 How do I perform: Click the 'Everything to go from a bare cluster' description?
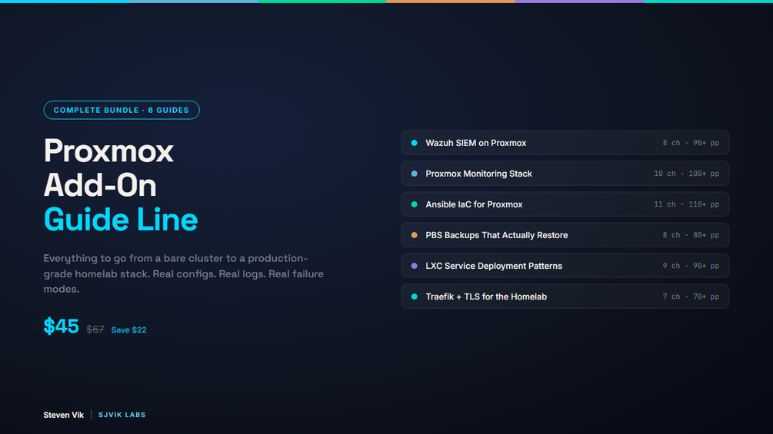(x=183, y=273)
